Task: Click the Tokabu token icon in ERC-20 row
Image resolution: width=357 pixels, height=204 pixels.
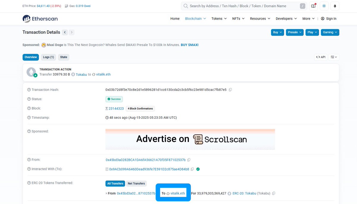Action: (x=229, y=193)
